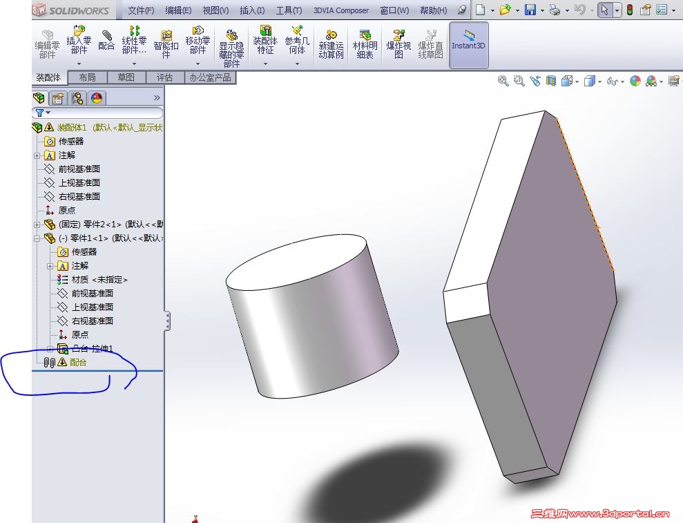Click the 编辑零部件 edit component tool
The height and width of the screenshot is (523, 683).
[x=47, y=45]
